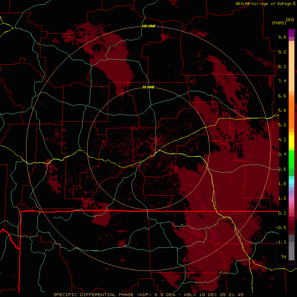Click the [PHAS] legend label

click(279, 23)
